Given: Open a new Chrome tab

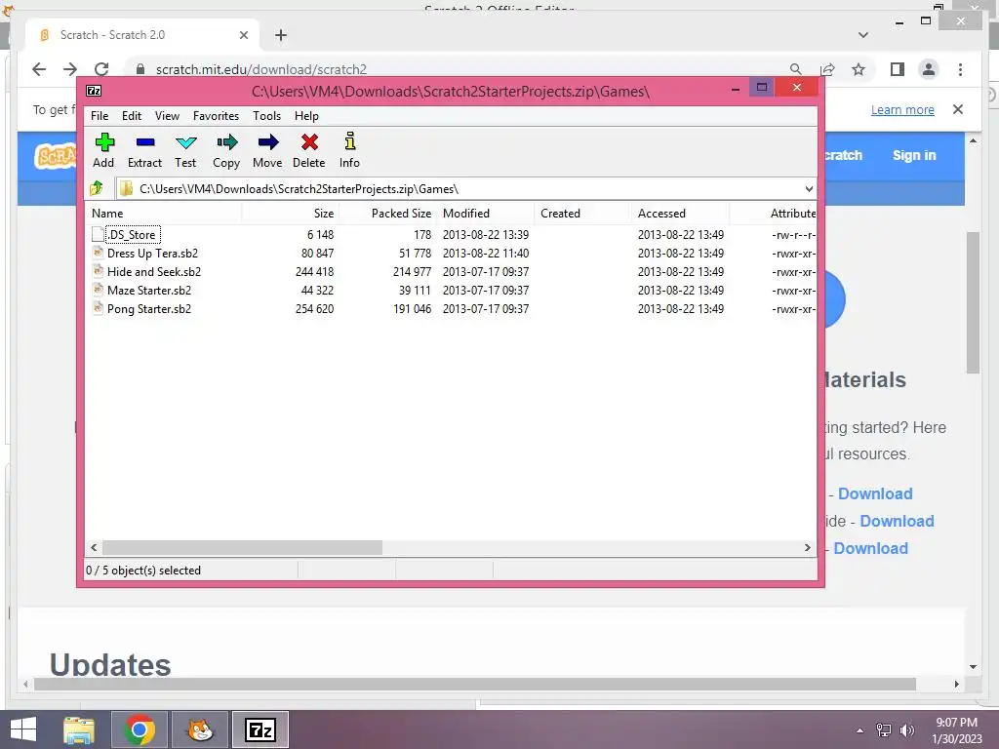Looking at the screenshot, I should point(280,35).
